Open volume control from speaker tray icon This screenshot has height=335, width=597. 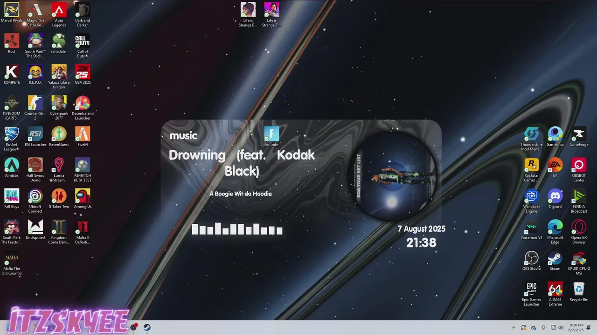point(562,328)
